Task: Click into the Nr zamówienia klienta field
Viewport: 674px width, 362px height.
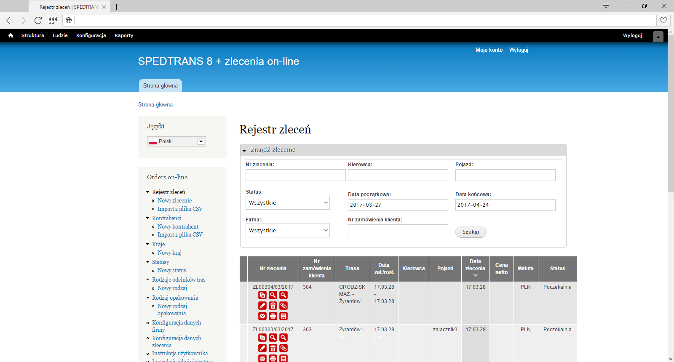Action: [398, 230]
